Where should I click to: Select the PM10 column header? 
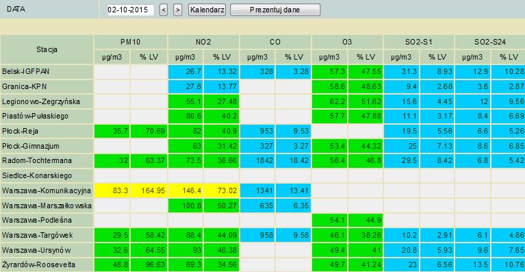point(131,42)
